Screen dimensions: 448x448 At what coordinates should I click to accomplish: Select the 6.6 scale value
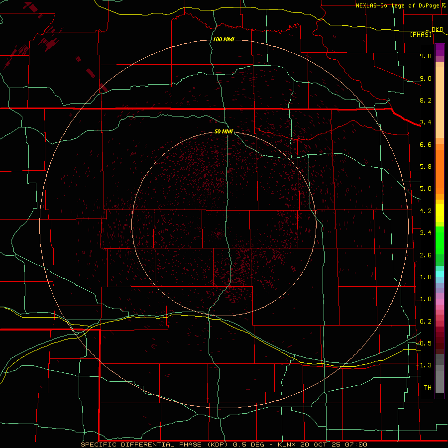(x=426, y=144)
